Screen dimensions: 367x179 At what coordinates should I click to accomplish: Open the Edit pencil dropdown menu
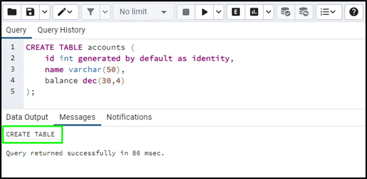pos(66,12)
